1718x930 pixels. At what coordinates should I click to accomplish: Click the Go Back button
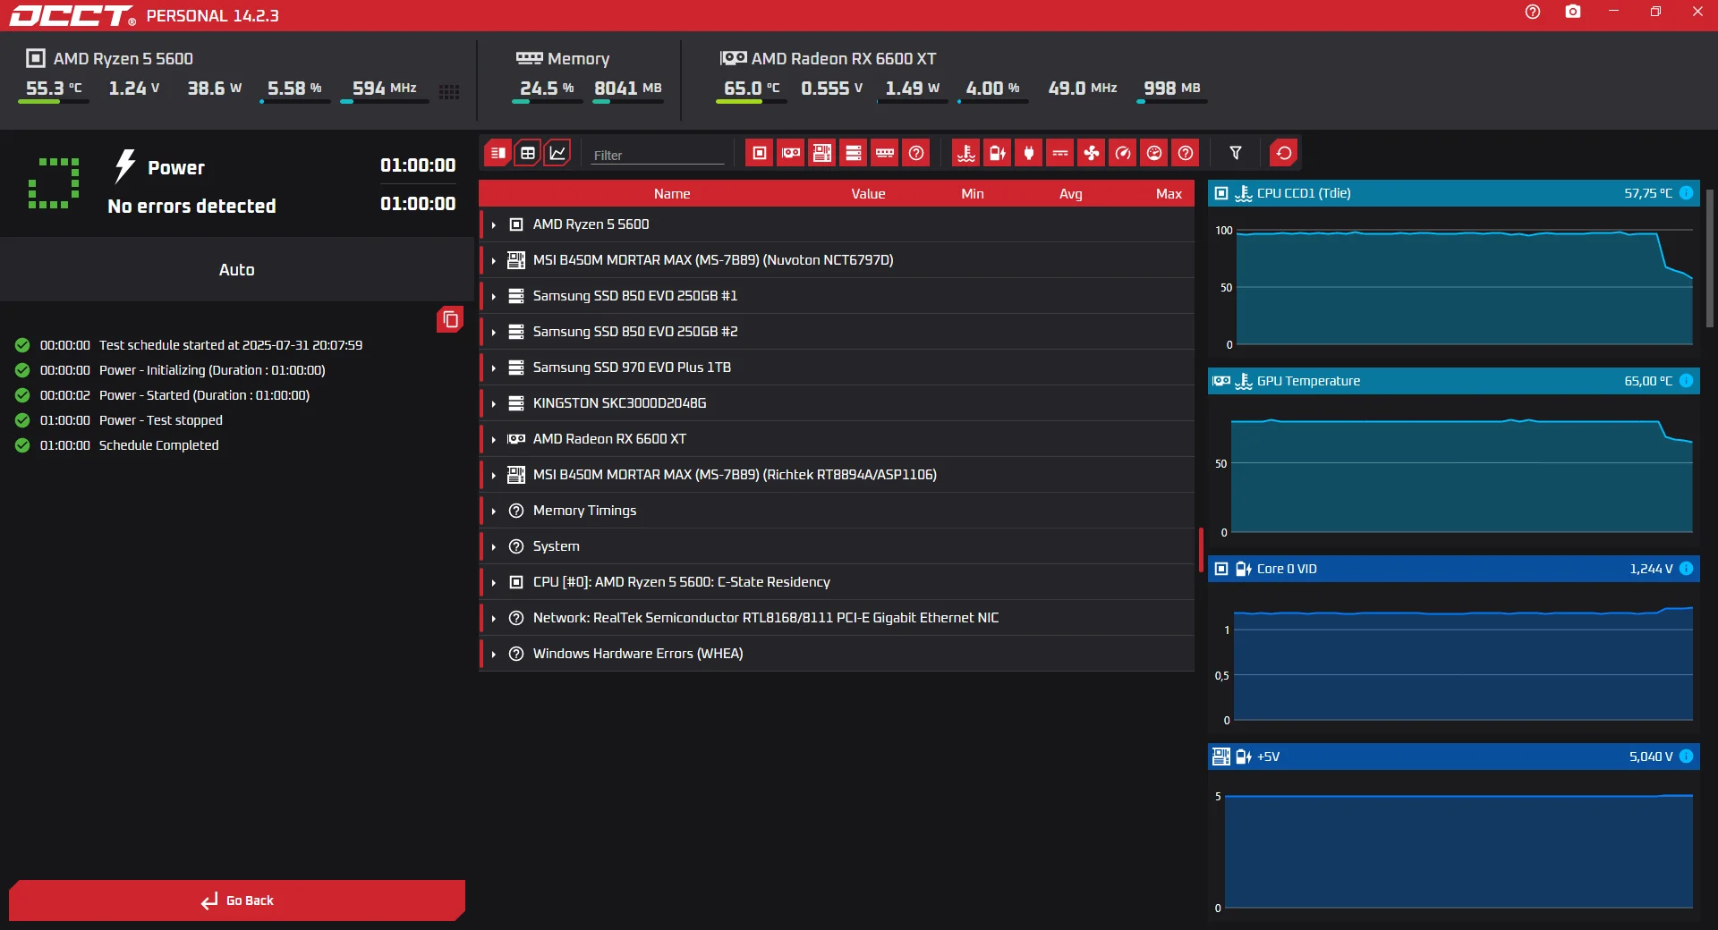tap(237, 900)
